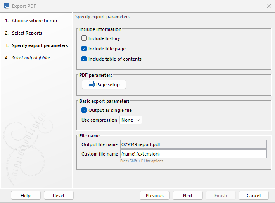Screen dimensions: 275x203
Task: Click the printer icon on Page setup
Action: pyautogui.click(x=91, y=85)
